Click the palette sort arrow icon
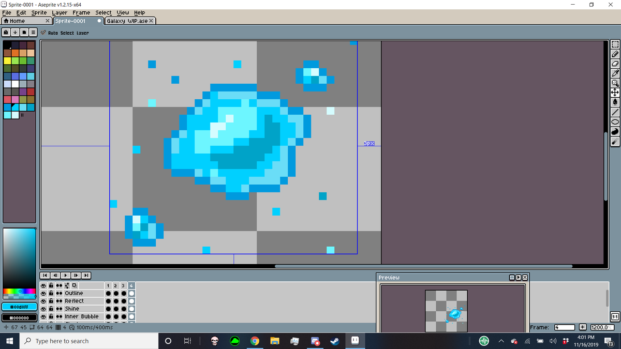The image size is (621, 349). click(x=15, y=32)
